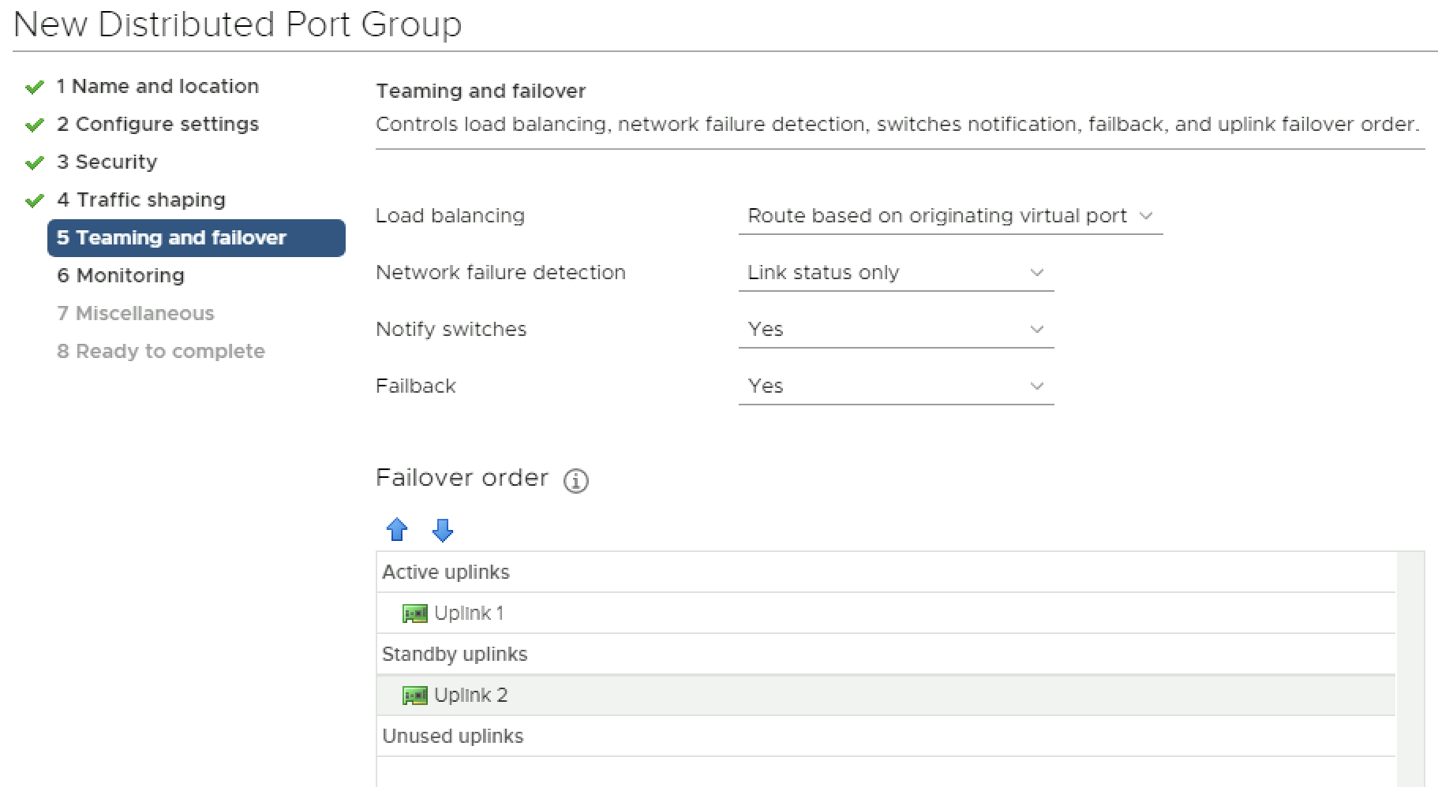The image size is (1438, 787).
Task: Jump to step 6 Monitoring
Action: pyautogui.click(x=120, y=276)
